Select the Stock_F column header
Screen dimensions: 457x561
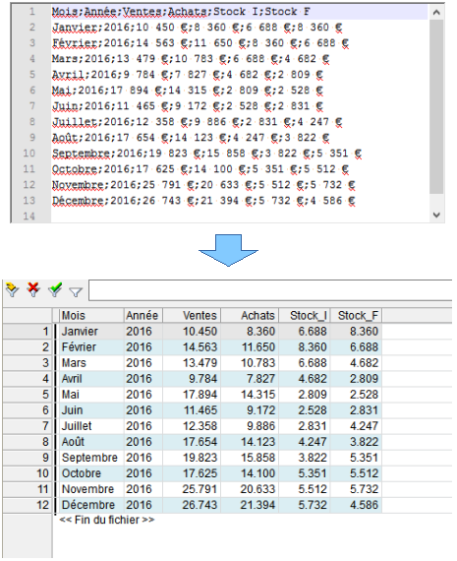click(356, 316)
